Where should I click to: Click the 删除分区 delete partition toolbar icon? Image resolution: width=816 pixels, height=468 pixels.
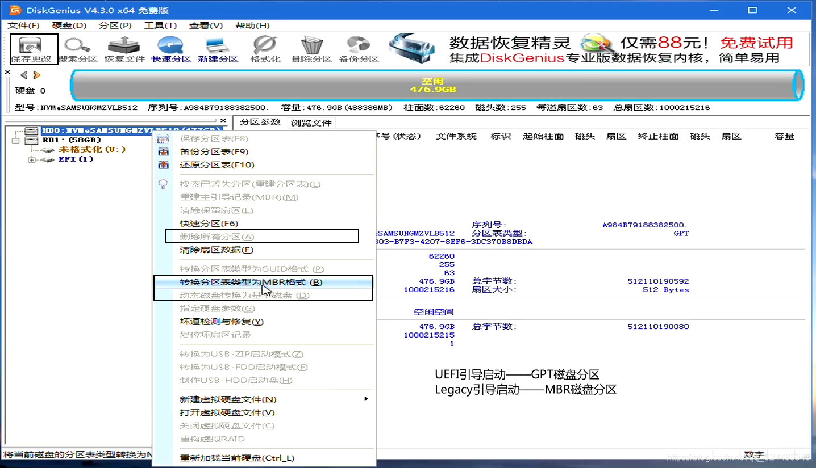(x=311, y=49)
